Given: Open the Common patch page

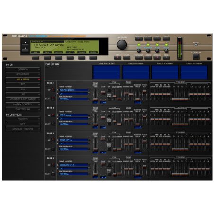Looking at the screenshot, I should tap(23, 69).
